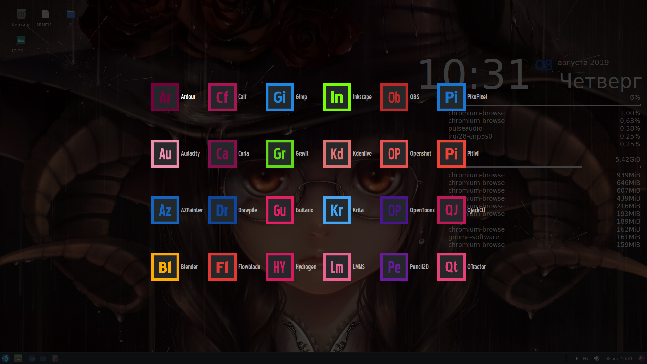Click the Ardour label text
This screenshot has height=364, width=647.
[188, 97]
